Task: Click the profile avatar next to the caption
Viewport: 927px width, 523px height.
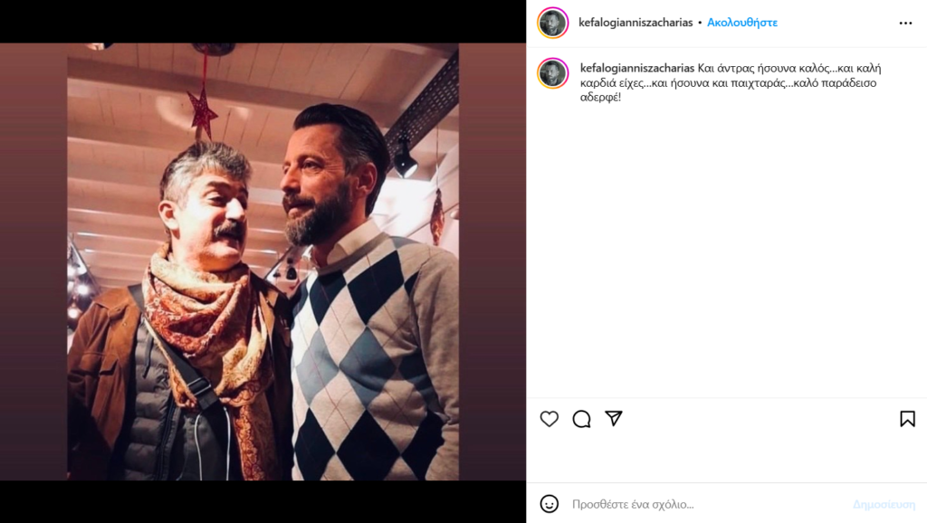Action: click(552, 74)
